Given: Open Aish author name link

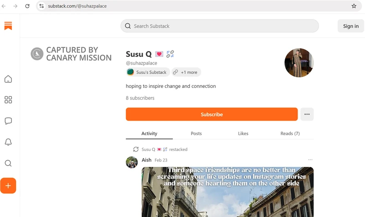Looking at the screenshot, I should pyautogui.click(x=146, y=160).
